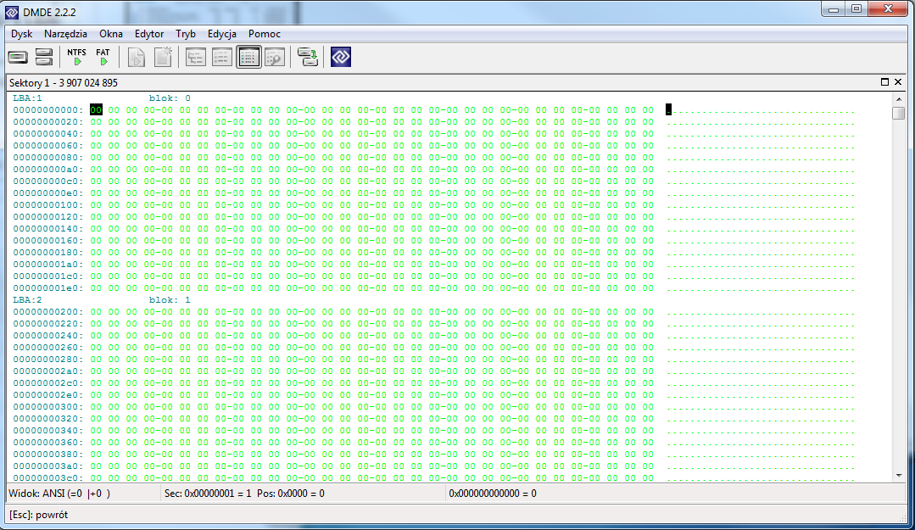Open the Tryb menu
Image resolution: width=915 pixels, height=530 pixels.
(x=186, y=34)
